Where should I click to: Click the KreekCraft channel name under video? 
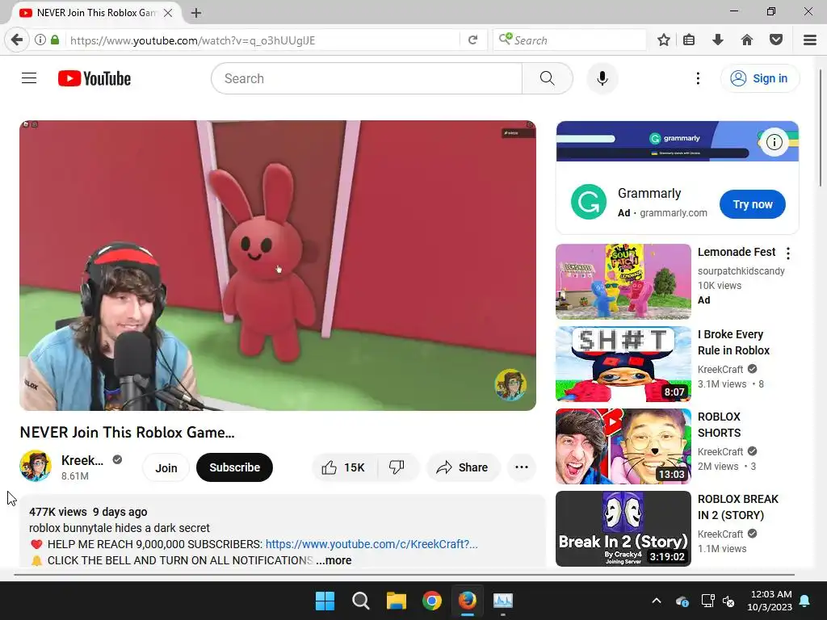[82, 460]
